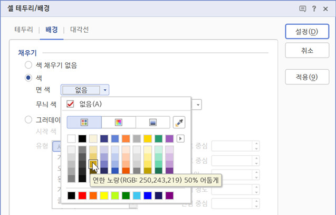The width and height of the screenshot is (336, 215).
Task: Pick the cream swatch in the theme row
Action: tap(93, 138)
